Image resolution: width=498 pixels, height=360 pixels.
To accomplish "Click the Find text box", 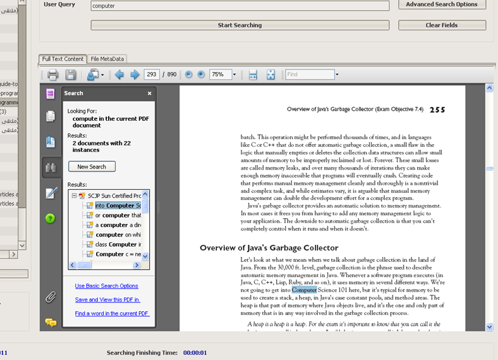I will pos(310,75).
